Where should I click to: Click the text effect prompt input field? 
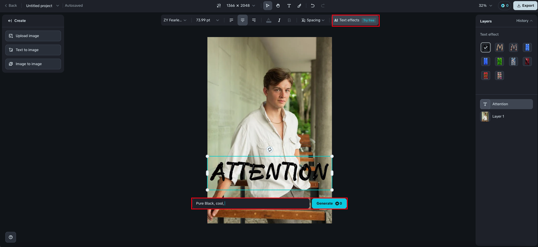pos(251,203)
